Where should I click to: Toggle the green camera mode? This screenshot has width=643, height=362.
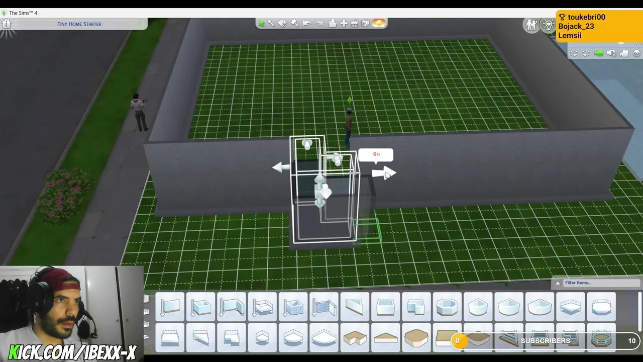(599, 53)
